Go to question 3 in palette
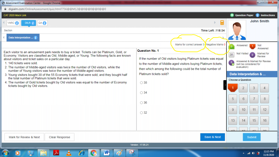Image resolution: width=279 pixels, height=157 pixels. 254,88
